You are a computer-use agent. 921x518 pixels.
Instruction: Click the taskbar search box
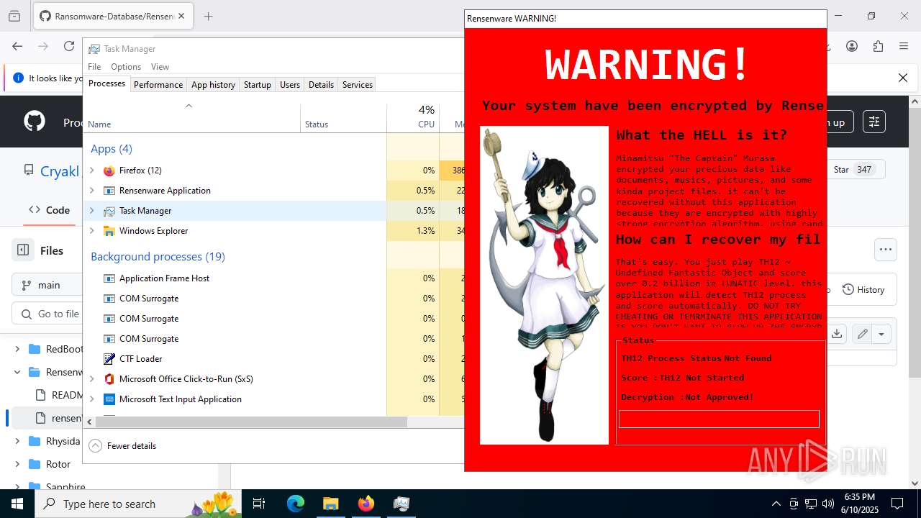pos(139,504)
